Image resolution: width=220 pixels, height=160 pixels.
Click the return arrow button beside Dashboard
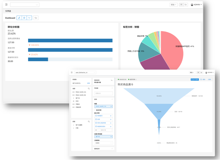pyautogui.click(x=36, y=18)
